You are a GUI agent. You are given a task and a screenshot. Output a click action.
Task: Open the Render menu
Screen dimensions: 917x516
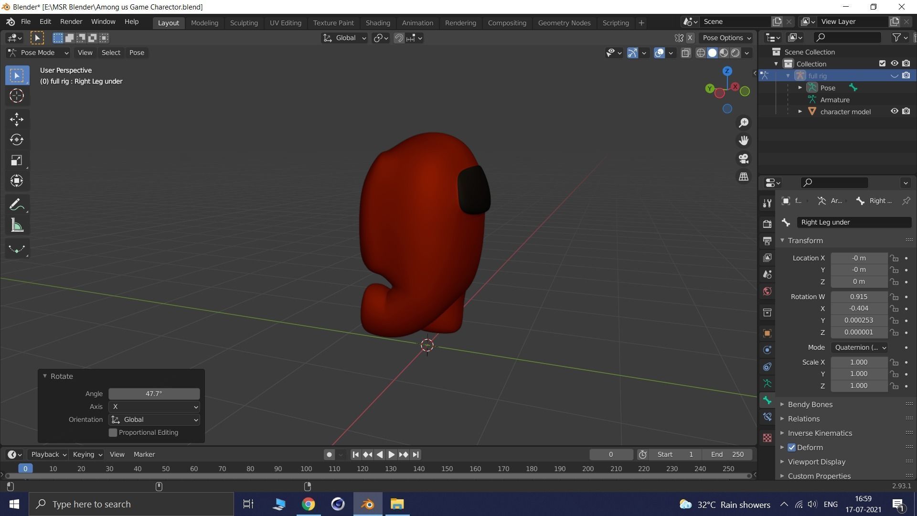tap(71, 22)
